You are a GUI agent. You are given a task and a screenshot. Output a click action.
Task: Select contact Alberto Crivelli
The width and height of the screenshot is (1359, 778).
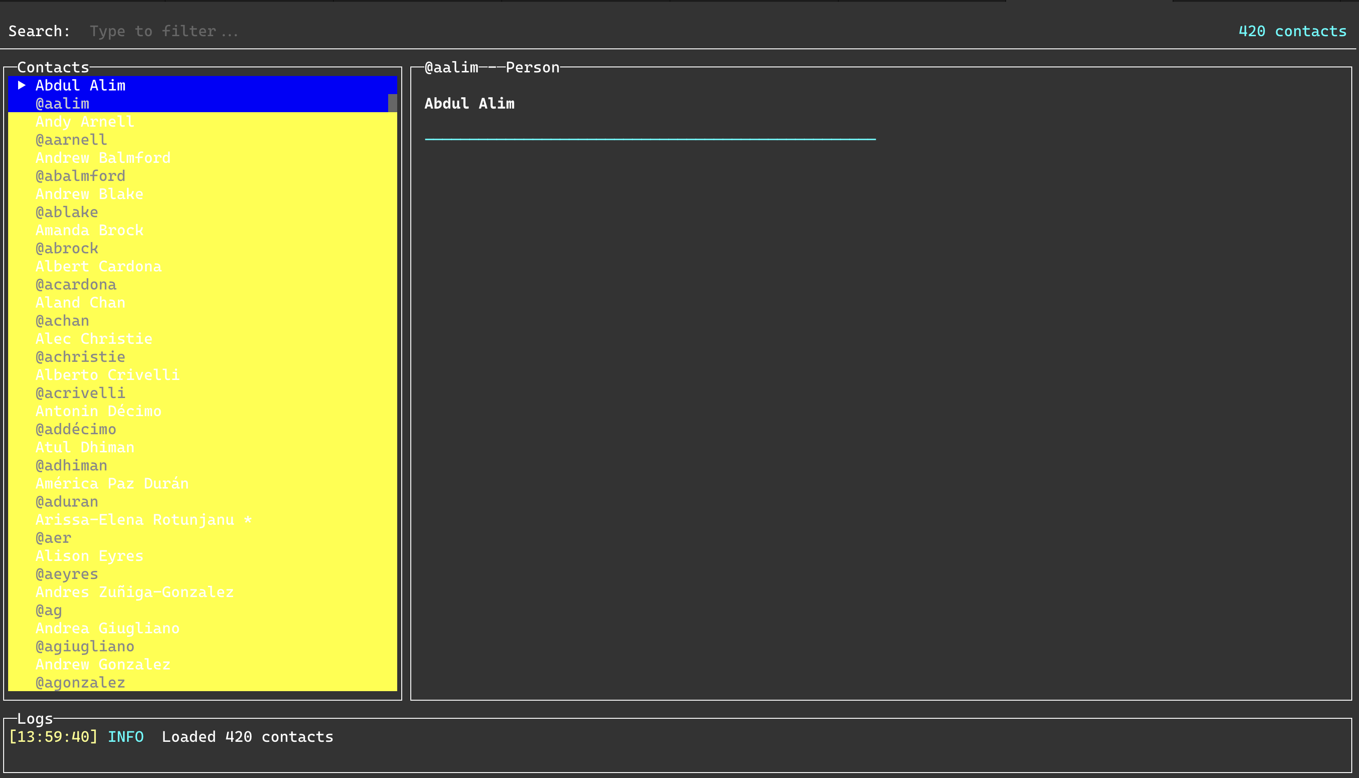pos(107,375)
